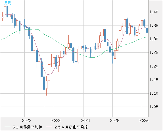Click the 5ヵ月移動平均線 legend text
The image size is (163, 131).
[x=28, y=127]
